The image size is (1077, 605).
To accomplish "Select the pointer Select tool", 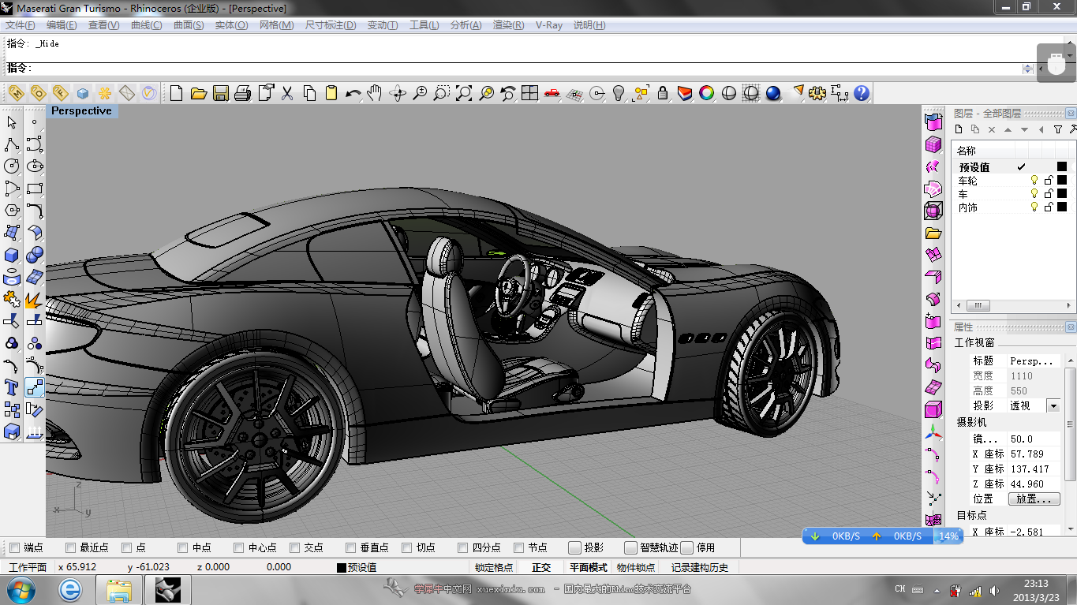I will click(x=12, y=122).
